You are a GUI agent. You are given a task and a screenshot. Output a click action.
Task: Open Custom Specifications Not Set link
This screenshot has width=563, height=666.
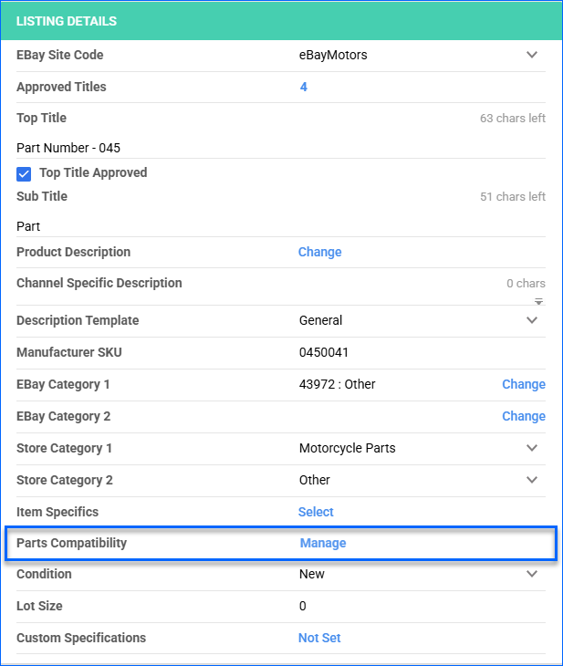pos(319,639)
